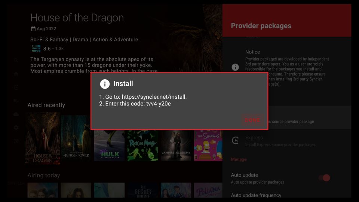
Task: Click the Aired recently section heading
Action: pyautogui.click(x=46, y=105)
